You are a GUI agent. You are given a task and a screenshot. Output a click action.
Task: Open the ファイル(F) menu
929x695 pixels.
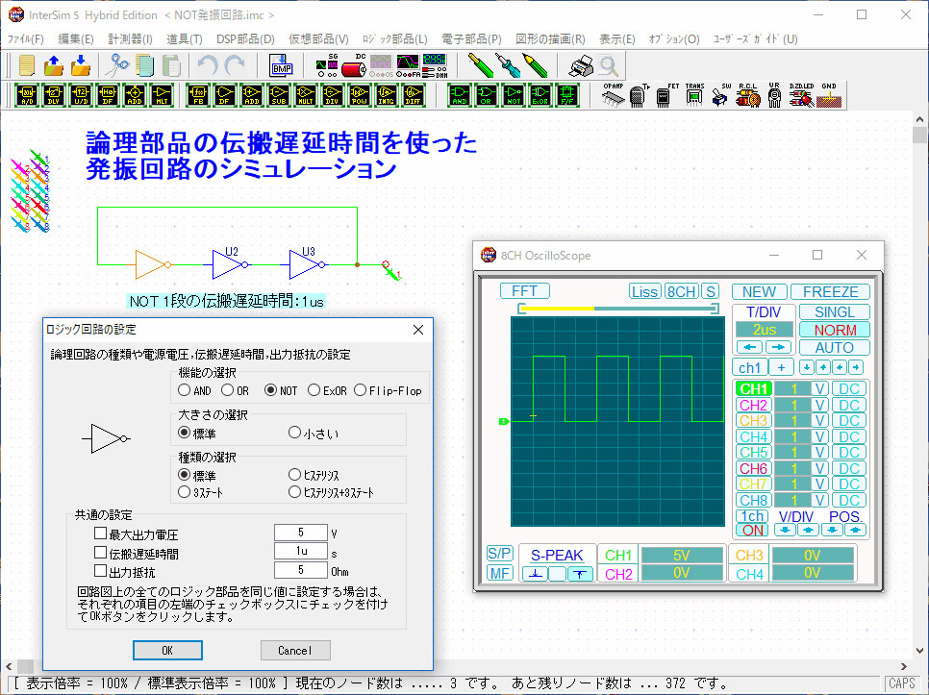25,39
